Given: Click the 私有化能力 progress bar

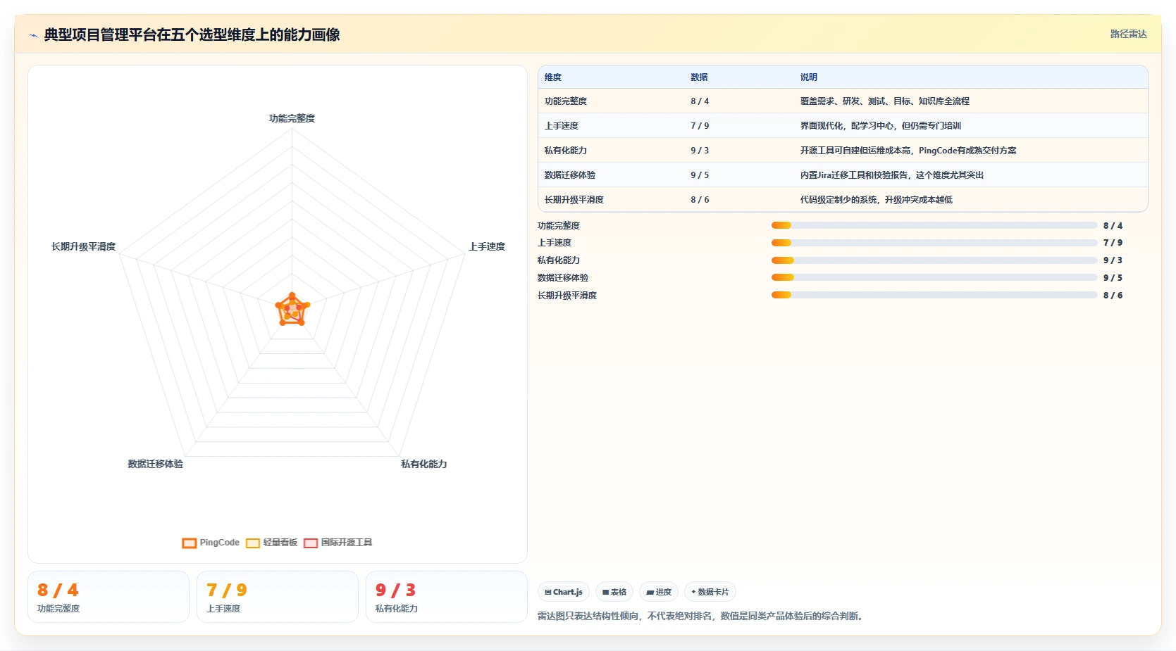Looking at the screenshot, I should pyautogui.click(x=934, y=260).
